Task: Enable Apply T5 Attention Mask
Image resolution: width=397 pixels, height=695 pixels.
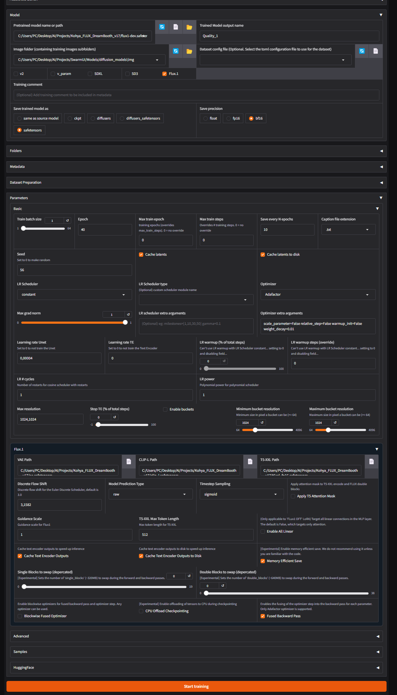Action: (x=293, y=496)
